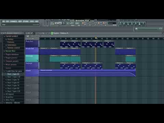Open the VIEW menu
This screenshot has height=123, width=164.
coord(20,22)
